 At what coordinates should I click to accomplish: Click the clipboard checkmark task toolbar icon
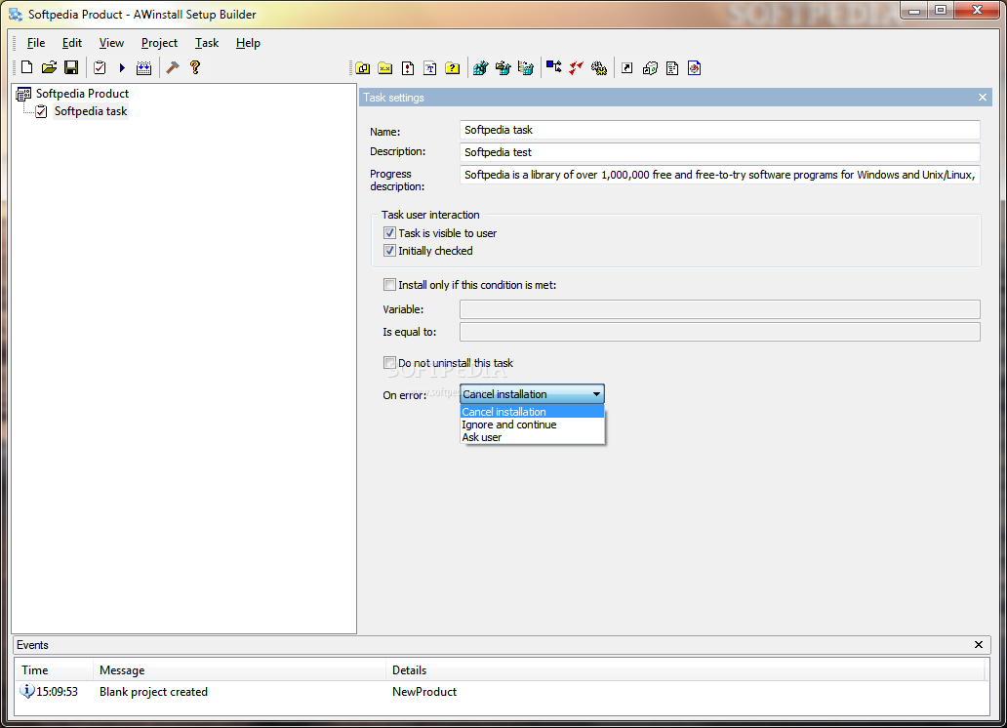pyautogui.click(x=100, y=67)
